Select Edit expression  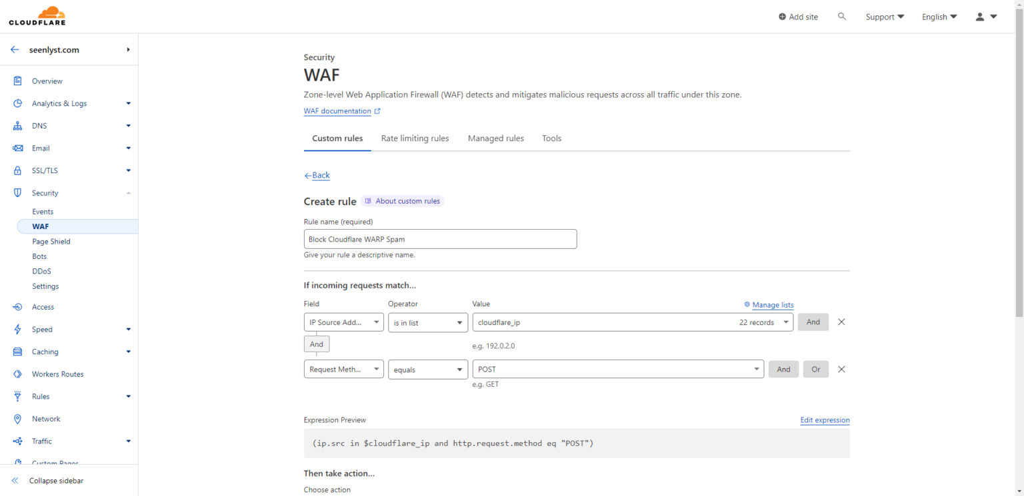825,420
